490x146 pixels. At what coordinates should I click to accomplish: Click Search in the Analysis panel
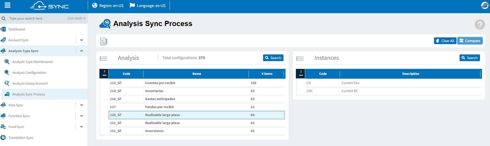click(x=273, y=58)
